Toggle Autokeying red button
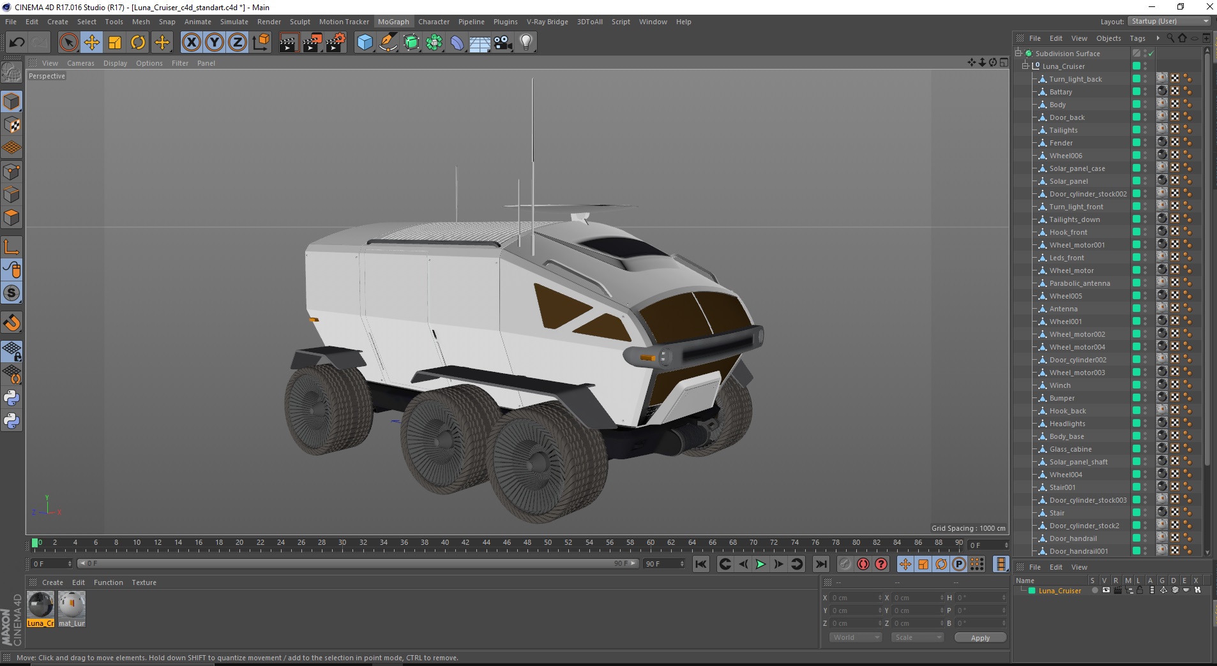 click(x=863, y=564)
